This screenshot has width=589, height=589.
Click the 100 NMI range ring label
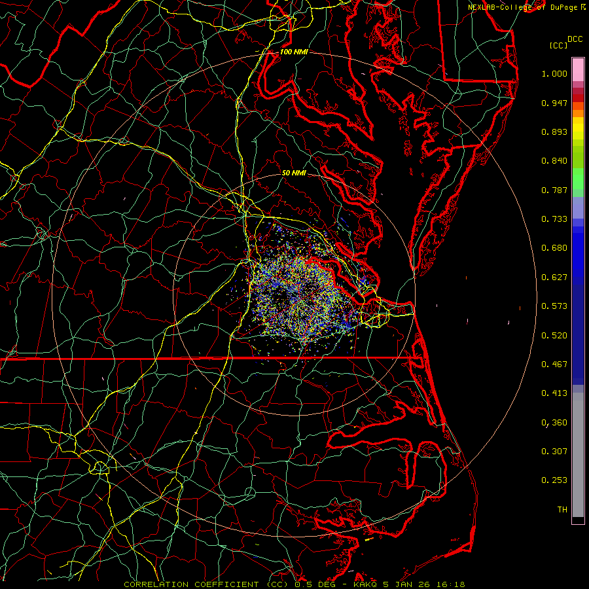pos(294,52)
